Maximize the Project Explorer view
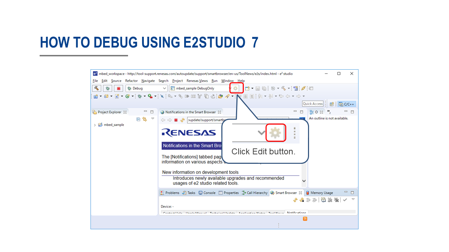 pyautogui.click(x=152, y=112)
